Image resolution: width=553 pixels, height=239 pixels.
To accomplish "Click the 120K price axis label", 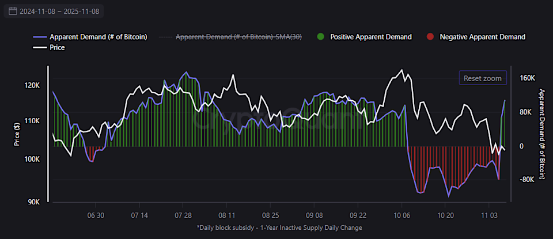I will point(32,85).
